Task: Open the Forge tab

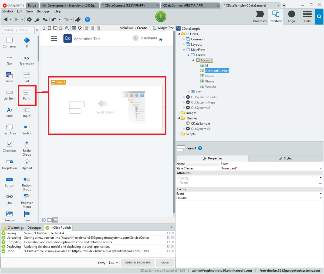Action: click(x=32, y=5)
